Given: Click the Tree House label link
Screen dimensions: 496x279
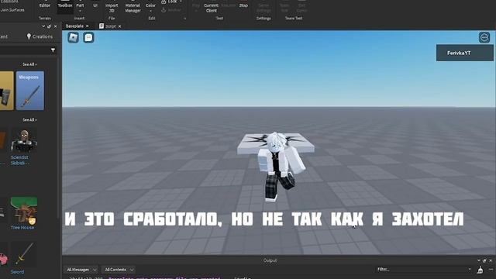Looking at the screenshot, I should click(22, 227).
